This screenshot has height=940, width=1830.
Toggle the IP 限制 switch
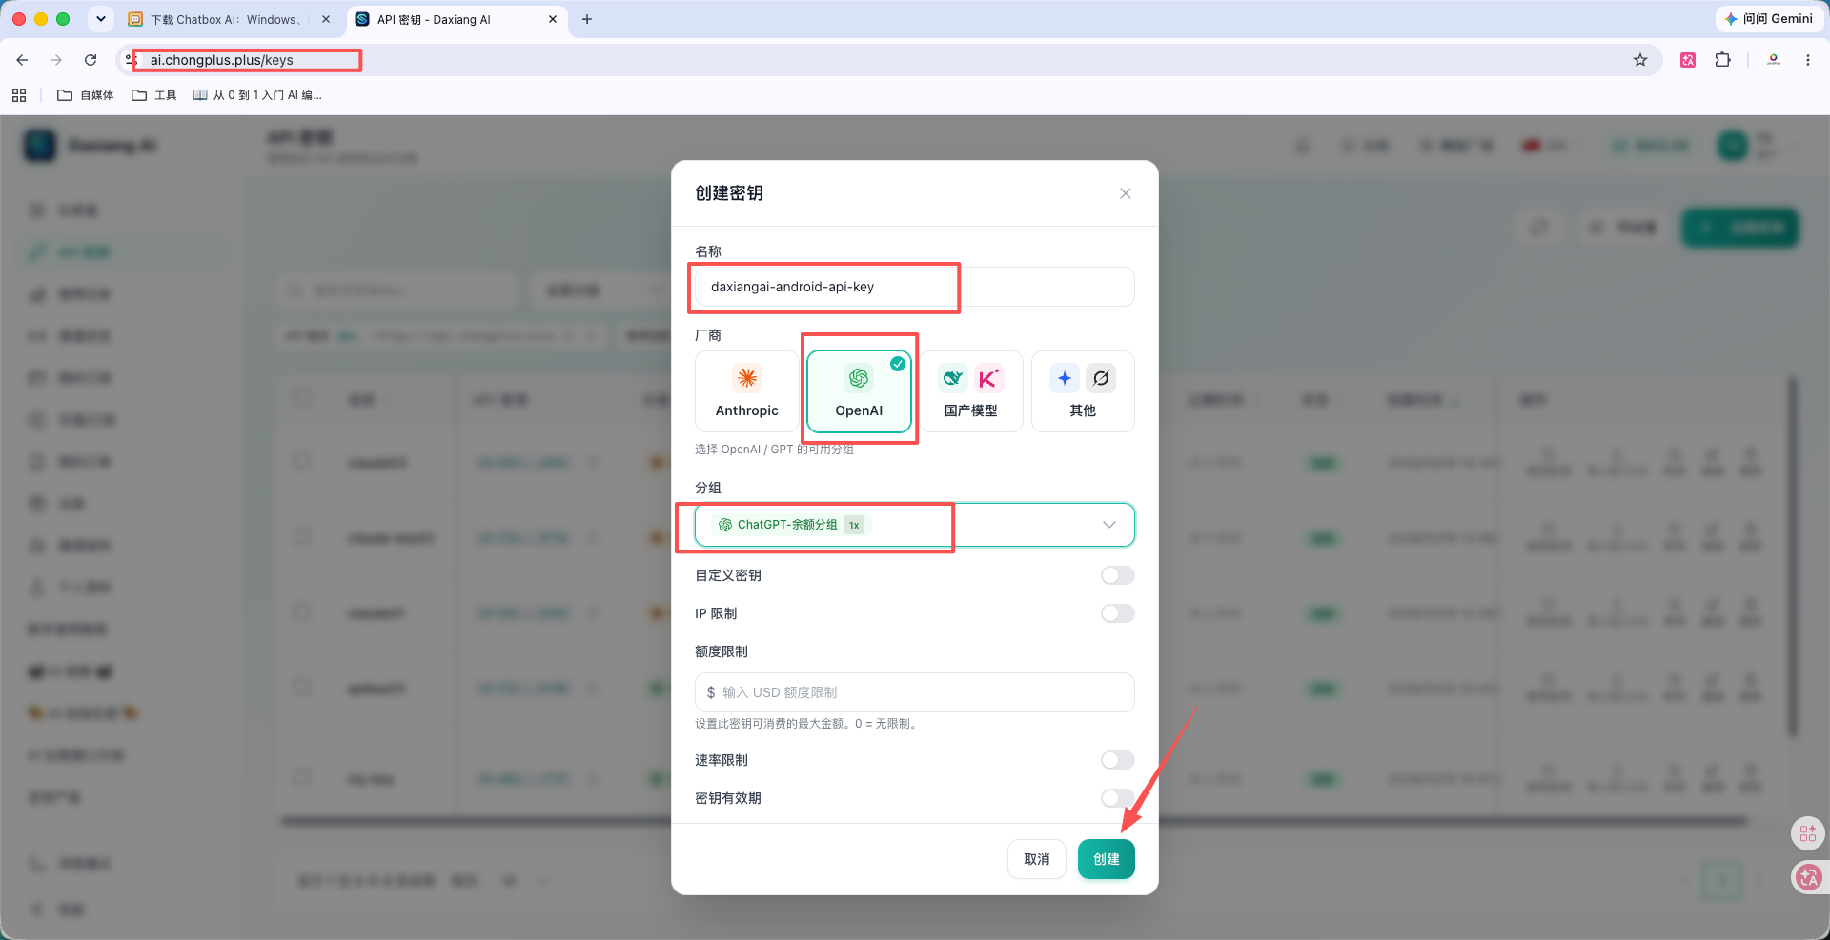coord(1117,613)
